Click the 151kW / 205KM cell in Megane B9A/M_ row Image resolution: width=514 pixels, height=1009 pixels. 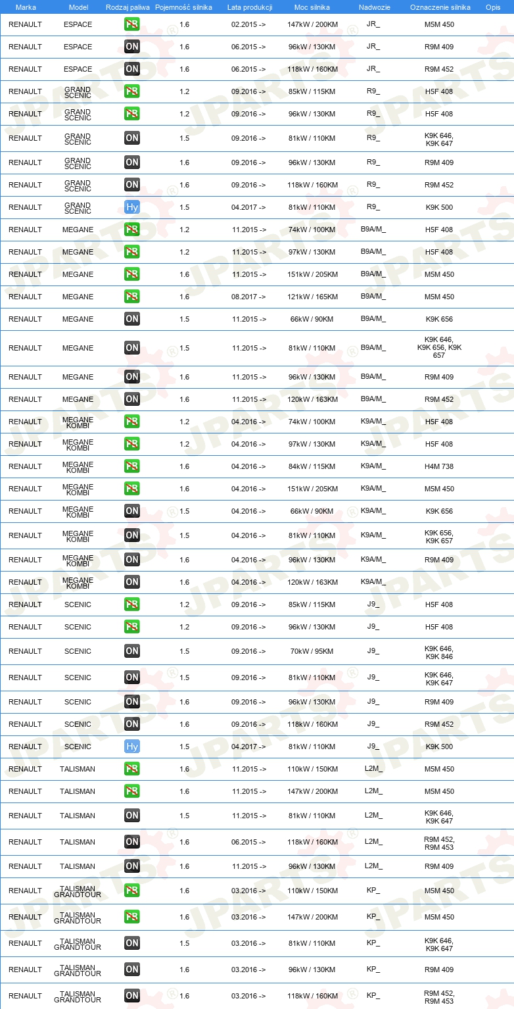click(312, 274)
